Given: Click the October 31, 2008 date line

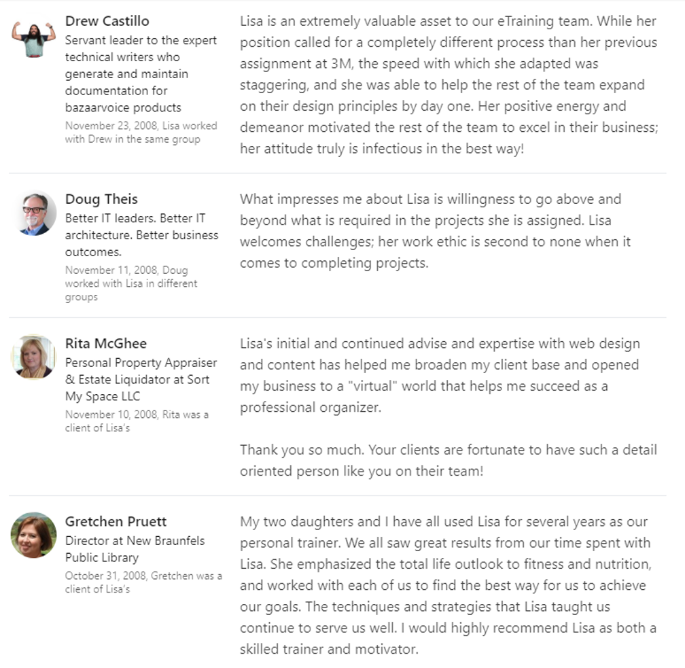Looking at the screenshot, I should click(x=143, y=582).
